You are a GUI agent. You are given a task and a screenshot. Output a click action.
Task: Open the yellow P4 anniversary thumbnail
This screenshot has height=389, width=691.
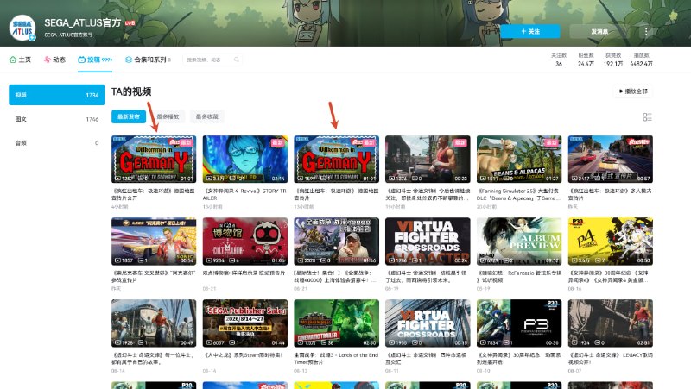click(611, 241)
